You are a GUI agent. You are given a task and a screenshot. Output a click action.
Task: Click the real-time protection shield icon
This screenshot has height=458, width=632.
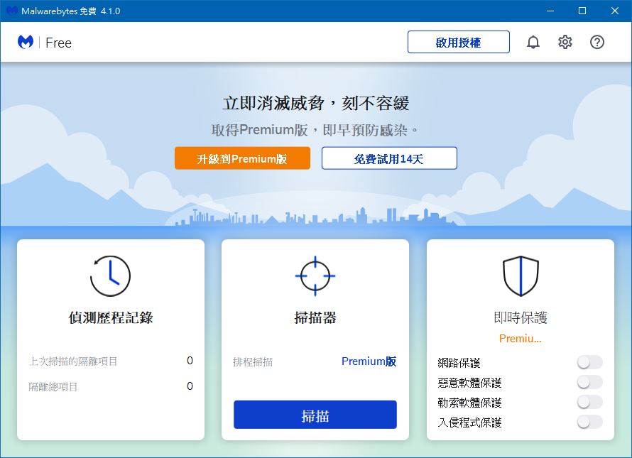click(x=521, y=276)
